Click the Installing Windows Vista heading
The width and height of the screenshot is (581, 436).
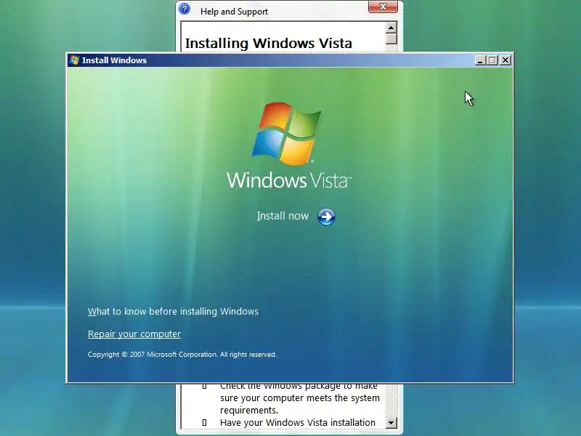(268, 43)
